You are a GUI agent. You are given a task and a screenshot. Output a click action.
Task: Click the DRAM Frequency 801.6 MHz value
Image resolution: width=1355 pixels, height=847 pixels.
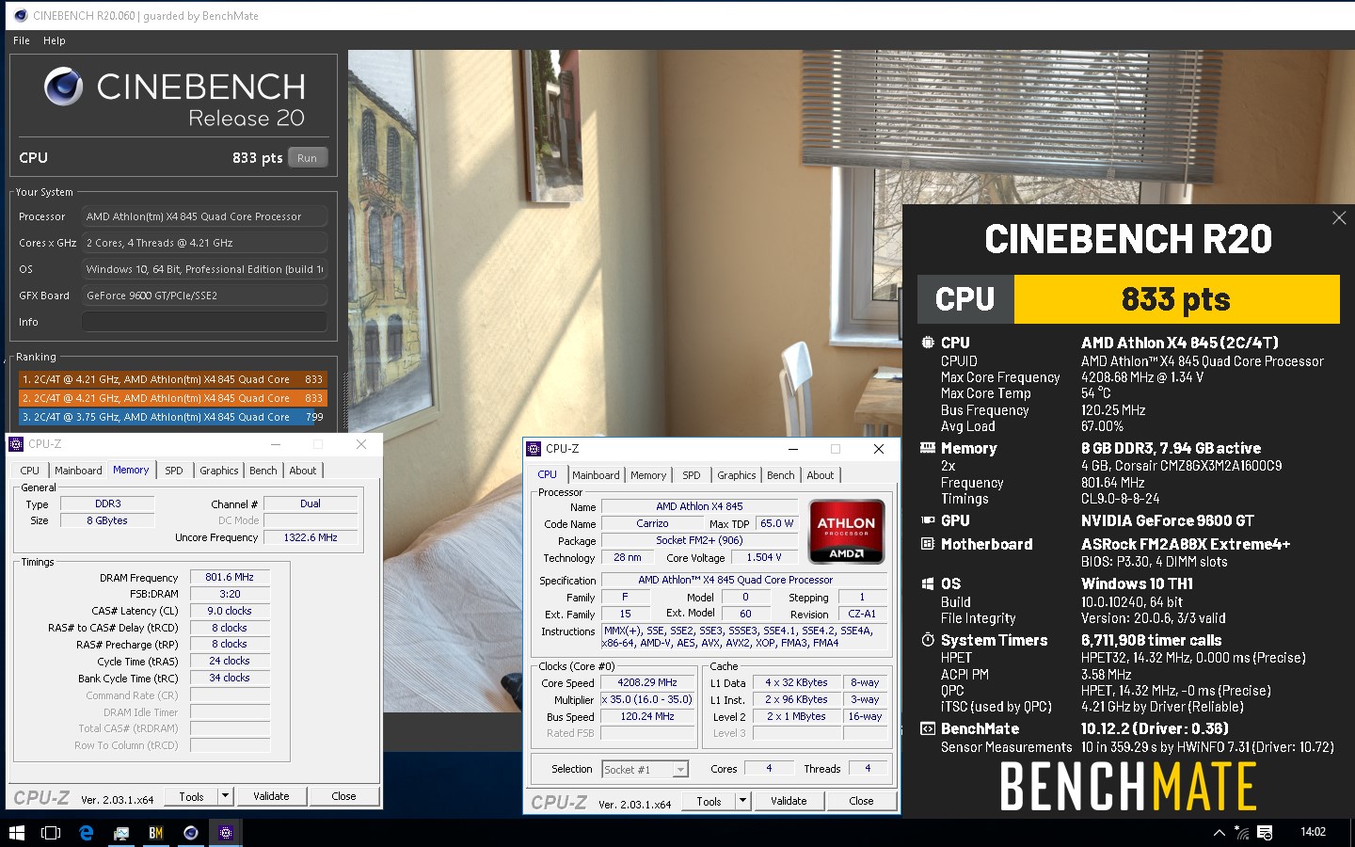click(x=230, y=577)
